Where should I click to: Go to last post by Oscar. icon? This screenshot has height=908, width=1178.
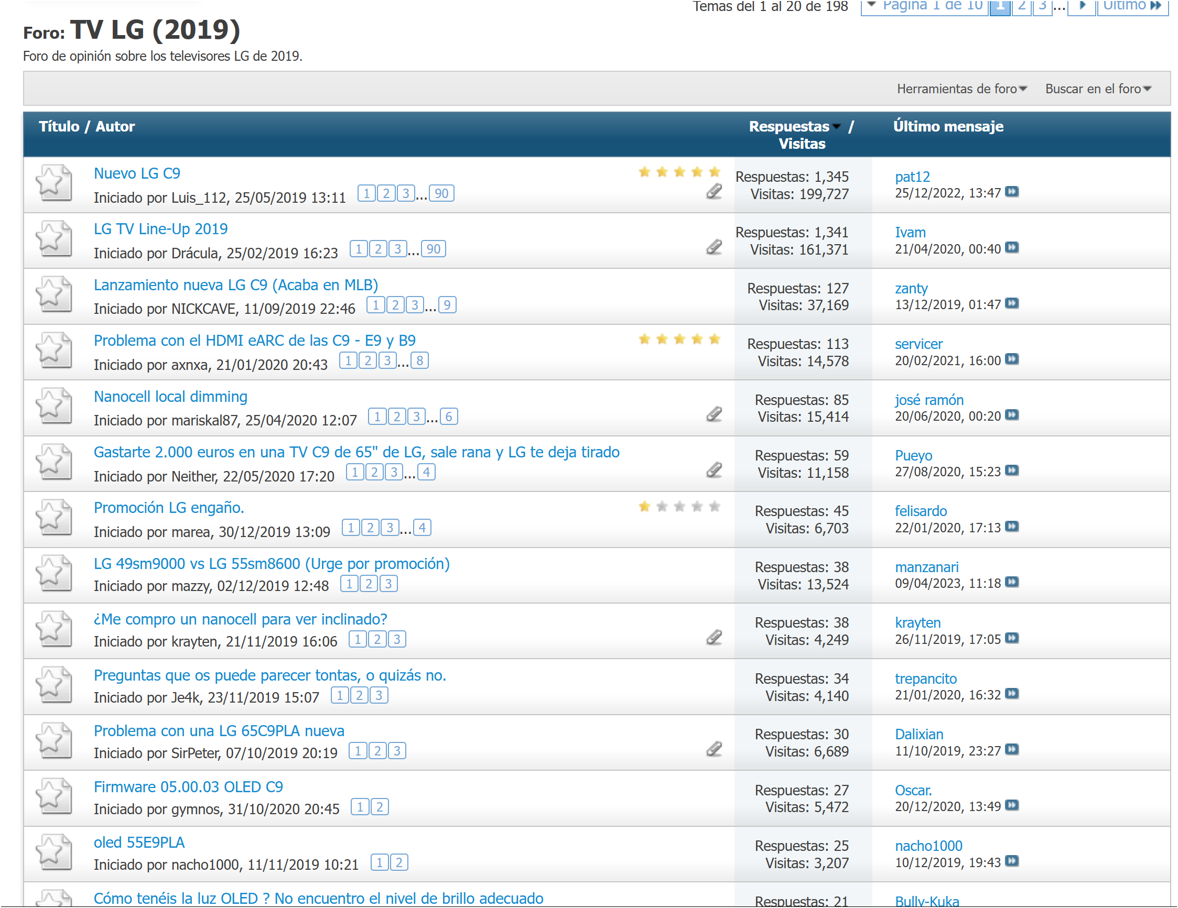(1012, 805)
